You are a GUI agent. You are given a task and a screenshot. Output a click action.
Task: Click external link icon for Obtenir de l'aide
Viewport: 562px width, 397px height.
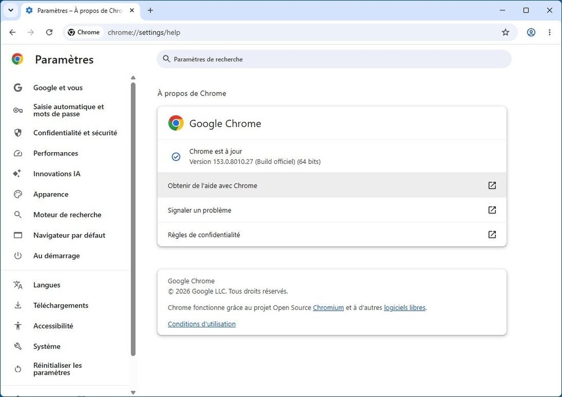(492, 185)
